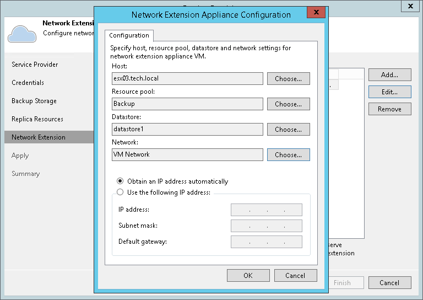Go to Service Provider wizard step

pyautogui.click(x=35, y=65)
